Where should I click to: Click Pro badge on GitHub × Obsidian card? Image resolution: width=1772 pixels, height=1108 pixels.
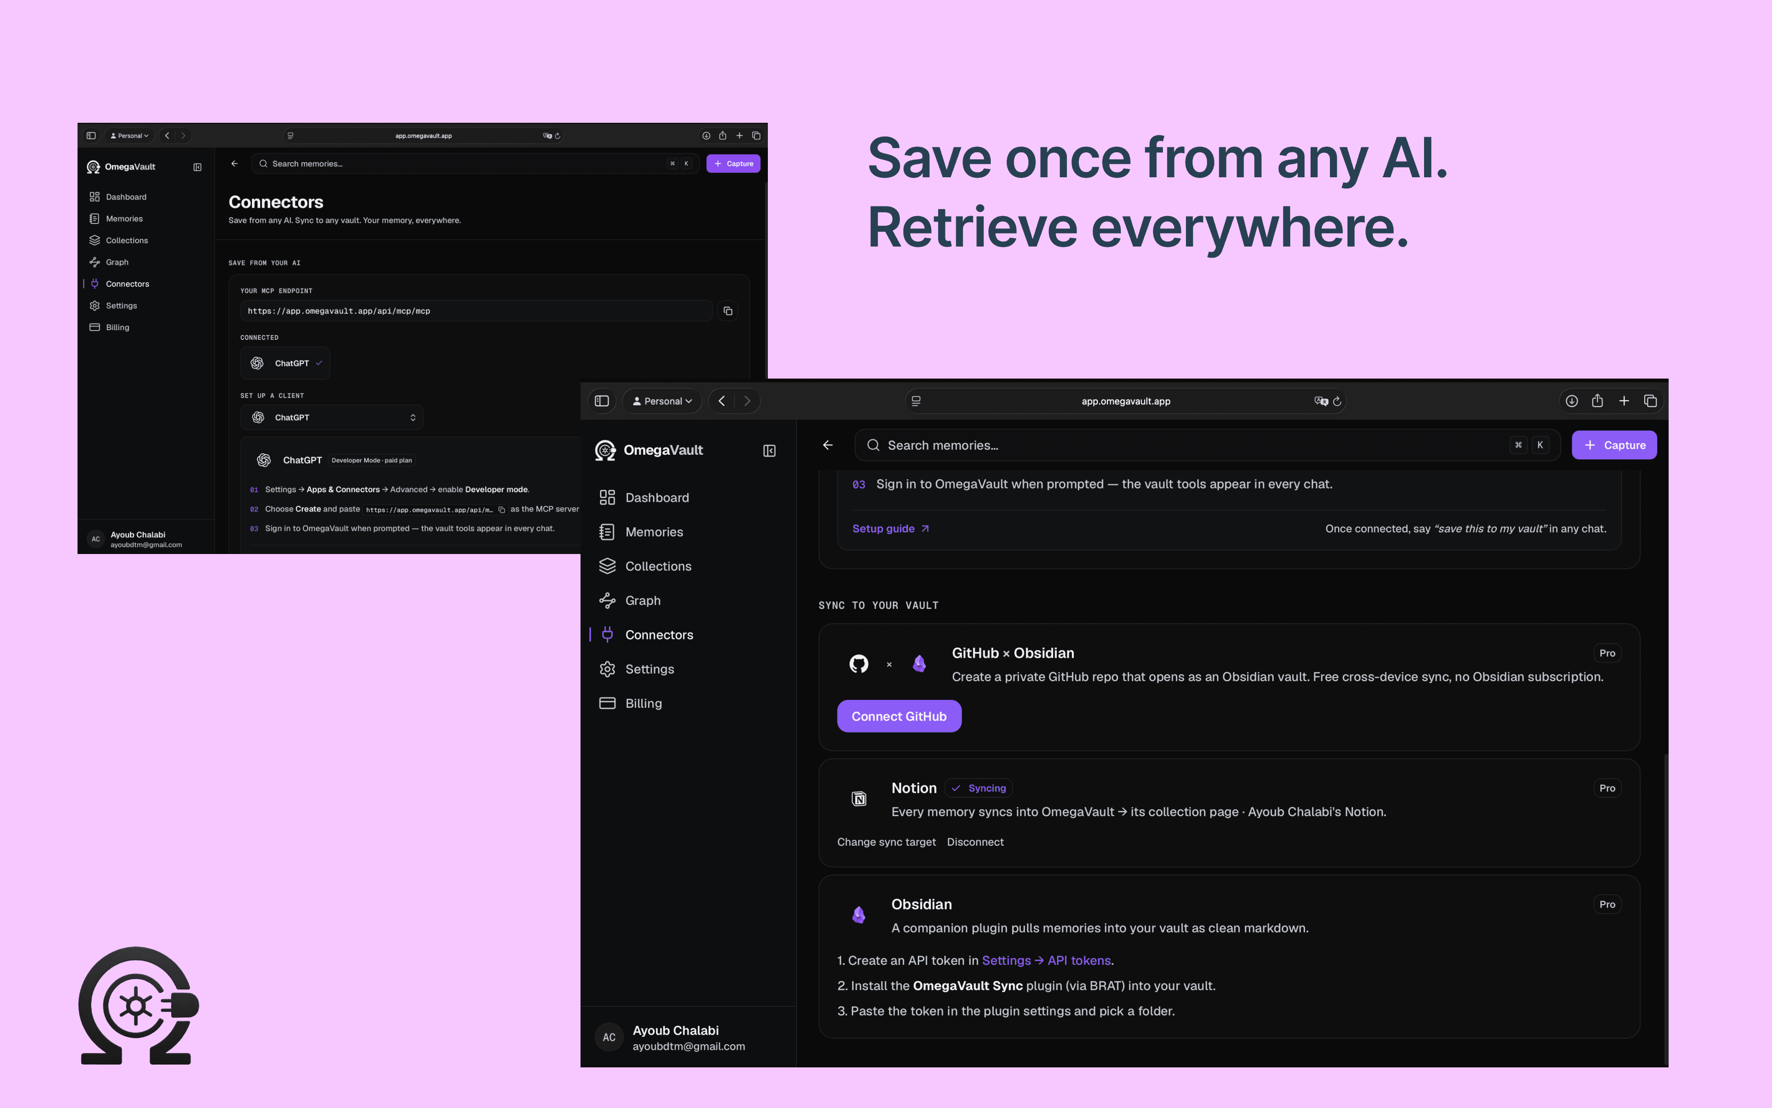[1607, 653]
